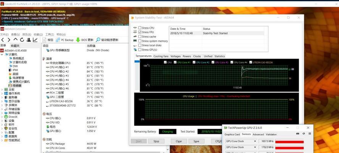
Task: Toggle LITEON CA3-8D256 graph legend checkbox
Action: click(250, 62)
